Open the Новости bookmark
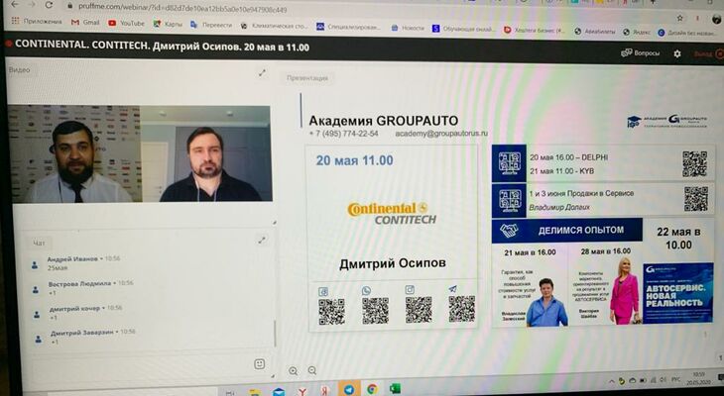The width and height of the screenshot is (724, 396). [408, 28]
